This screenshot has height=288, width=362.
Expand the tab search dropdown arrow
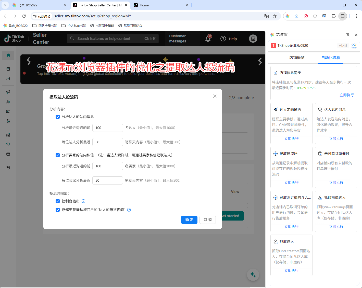pyautogui.click(x=5, y=5)
